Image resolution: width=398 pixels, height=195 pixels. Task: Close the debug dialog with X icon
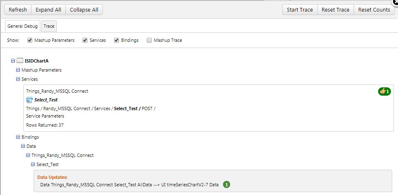coord(395,2)
